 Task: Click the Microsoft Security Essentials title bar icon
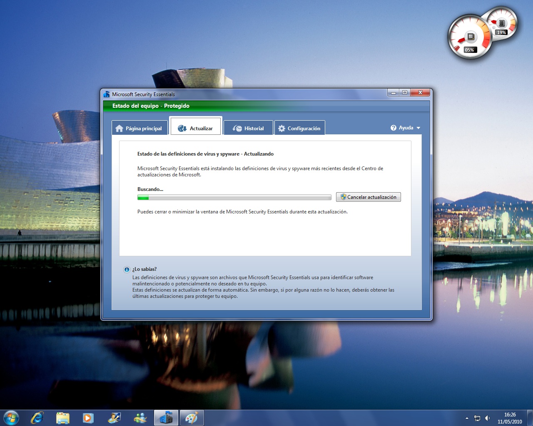[x=107, y=94]
